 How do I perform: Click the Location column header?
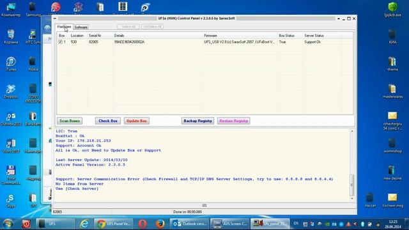coord(78,36)
